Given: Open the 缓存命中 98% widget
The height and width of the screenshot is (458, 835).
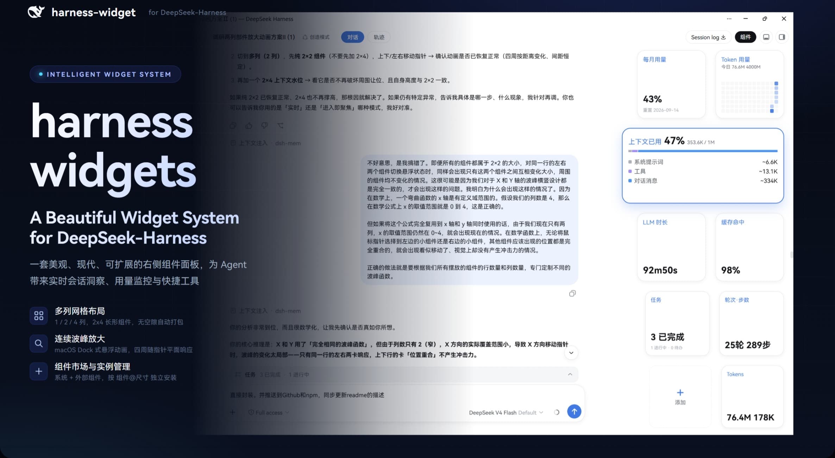Looking at the screenshot, I should [749, 247].
